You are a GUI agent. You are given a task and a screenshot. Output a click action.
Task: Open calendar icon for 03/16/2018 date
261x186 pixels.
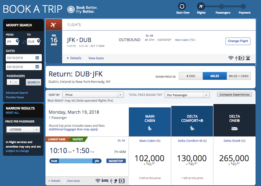37,58
